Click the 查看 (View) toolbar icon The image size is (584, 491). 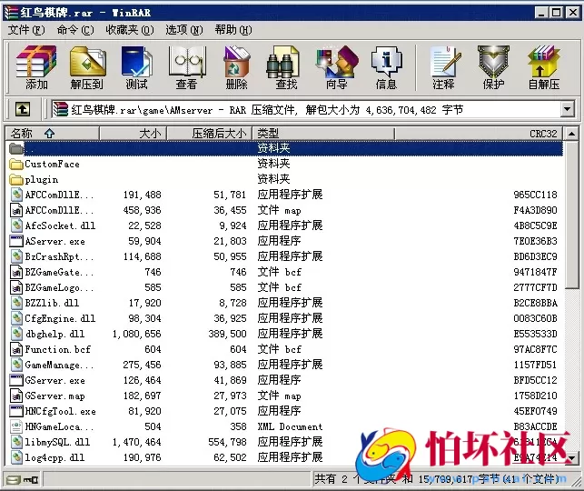pyautogui.click(x=186, y=68)
